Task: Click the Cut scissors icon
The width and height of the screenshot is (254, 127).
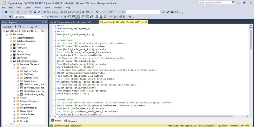Action: click(83, 12)
